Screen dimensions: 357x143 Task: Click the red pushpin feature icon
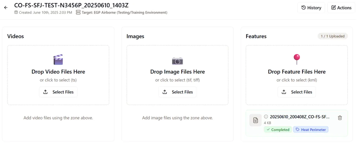point(297,59)
